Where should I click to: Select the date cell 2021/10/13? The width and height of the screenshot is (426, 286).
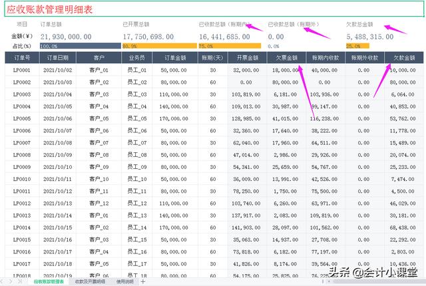pos(58,204)
